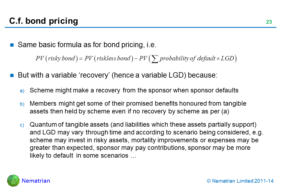Click the "Members might get some" paragraph
The width and height of the screenshot is (281, 194).
138,107
